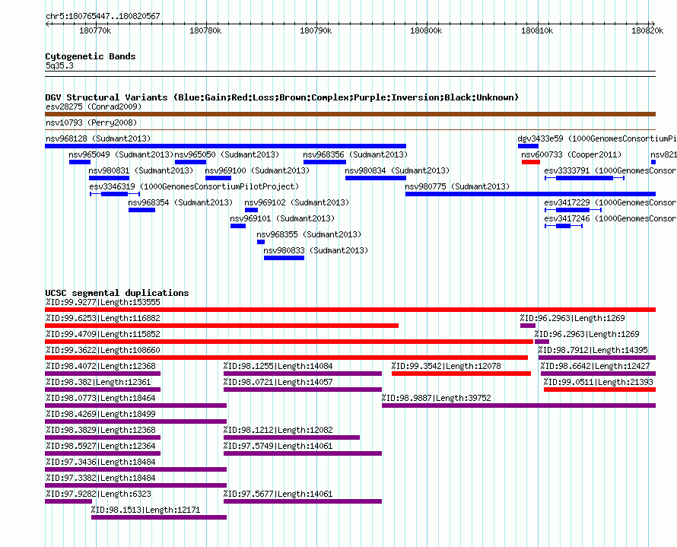Click the %ID:97.5749|Length:14061 duplication label
Image resolution: width=677 pixels, height=547 pixels.
point(278,446)
